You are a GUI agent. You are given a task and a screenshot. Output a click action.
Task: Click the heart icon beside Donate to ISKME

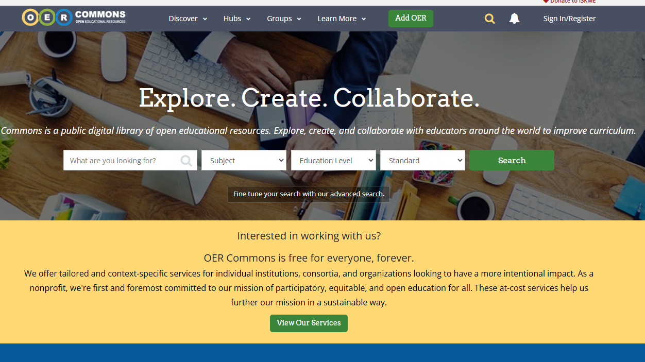point(546,2)
